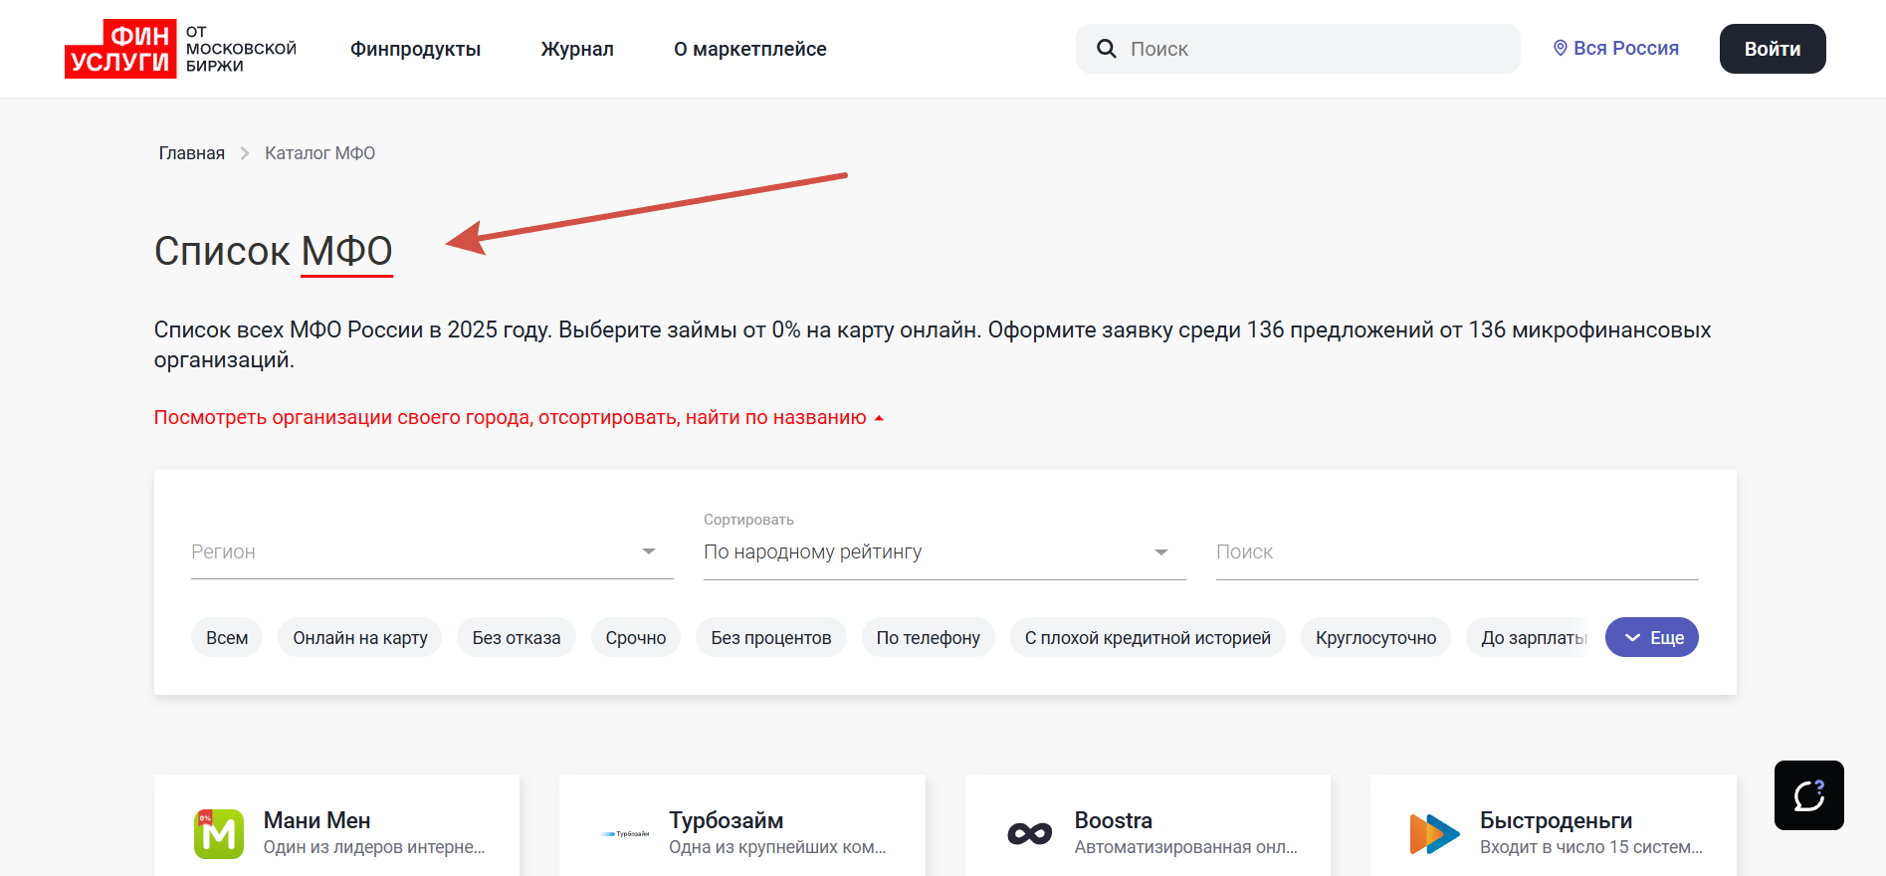Select Круглосуточно filter chip
The height and width of the screenshot is (876, 1886).
coord(1375,638)
